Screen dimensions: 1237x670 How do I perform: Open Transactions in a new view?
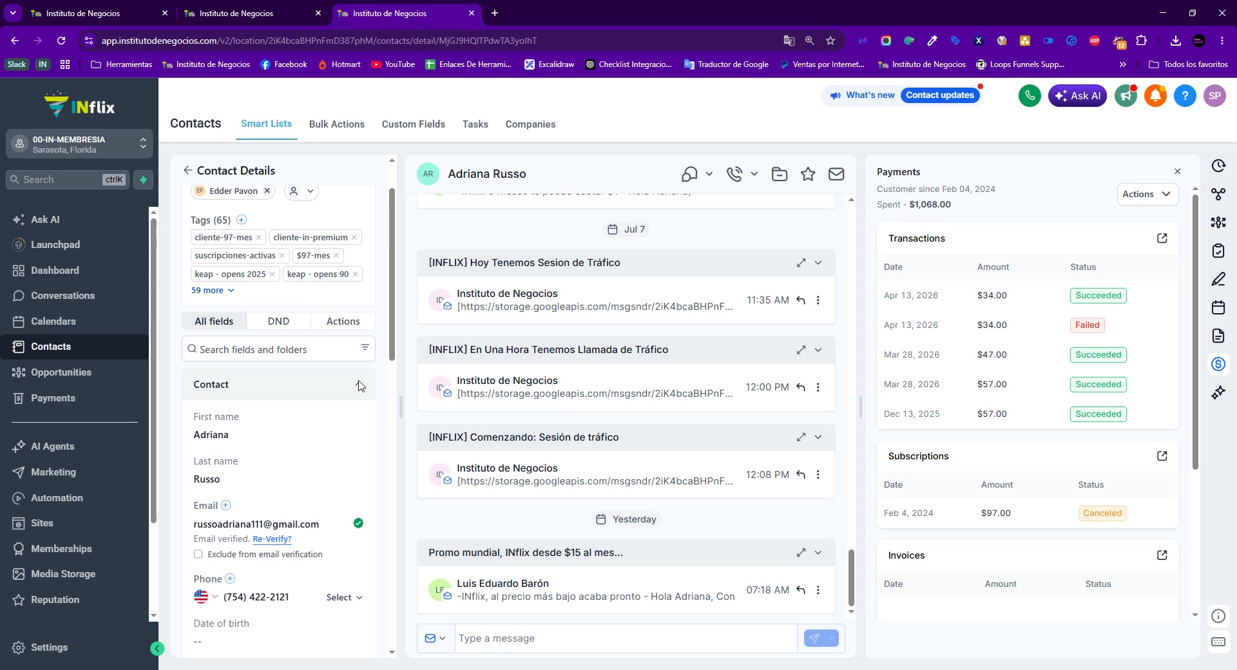click(x=1162, y=238)
